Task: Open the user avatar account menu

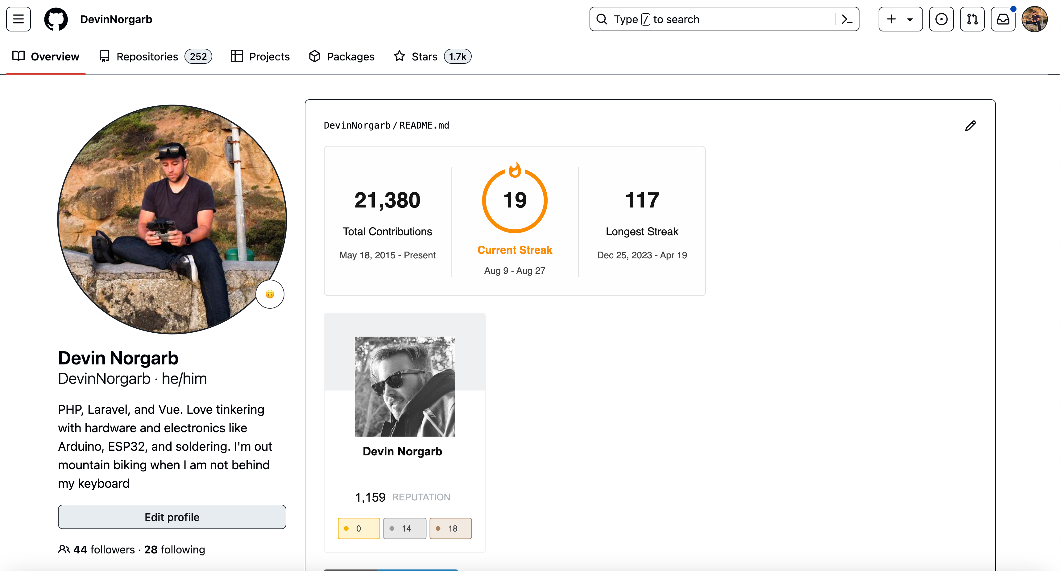Action: pos(1034,19)
